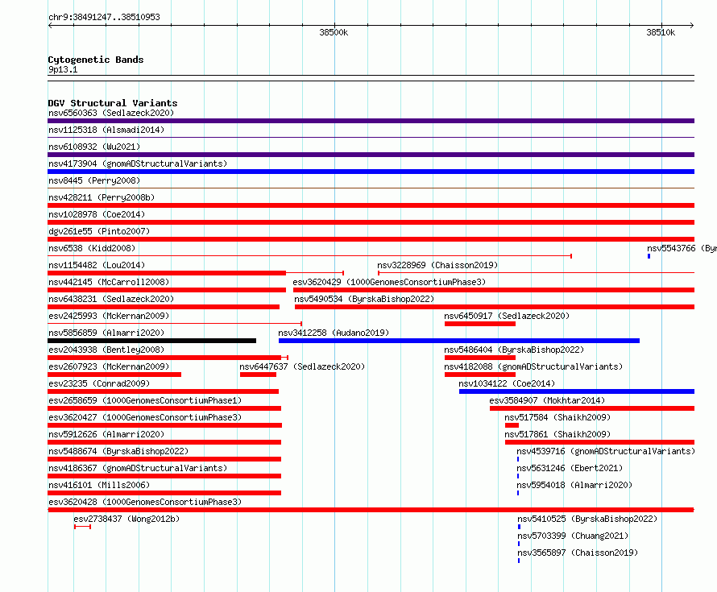The image size is (717, 592).
Task: Click nsv4182088 (gnomADStructuralVariants) label
Action: pos(533,366)
